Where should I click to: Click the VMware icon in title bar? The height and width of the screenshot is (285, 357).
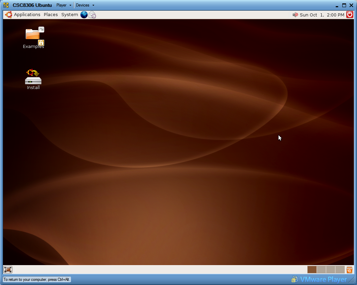(x=6, y=5)
